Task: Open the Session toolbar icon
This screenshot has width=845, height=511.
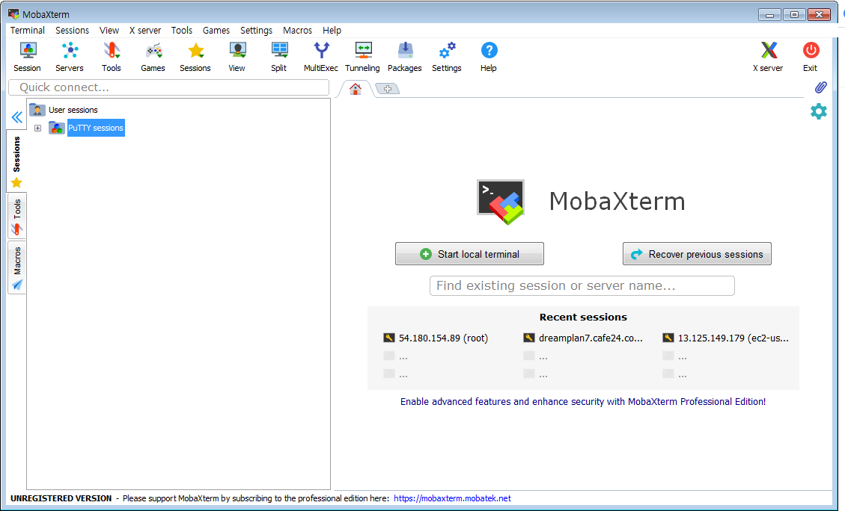Action: (28, 57)
